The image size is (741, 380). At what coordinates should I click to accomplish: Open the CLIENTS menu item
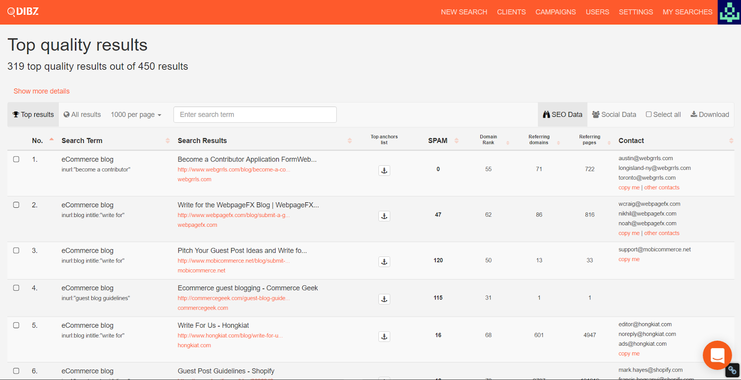click(x=511, y=12)
